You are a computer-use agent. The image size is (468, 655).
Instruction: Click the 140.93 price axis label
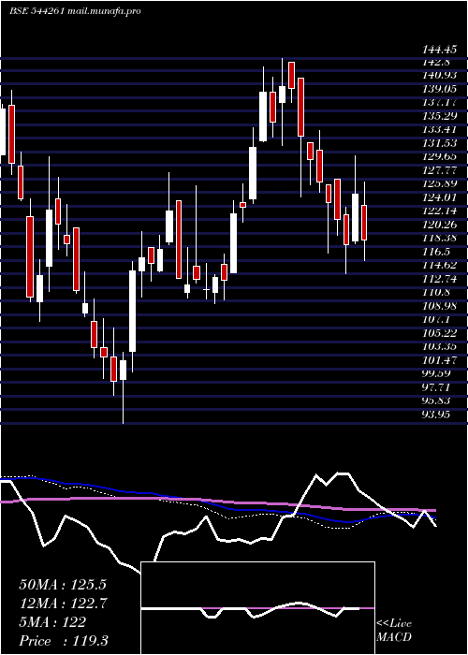pyautogui.click(x=439, y=76)
